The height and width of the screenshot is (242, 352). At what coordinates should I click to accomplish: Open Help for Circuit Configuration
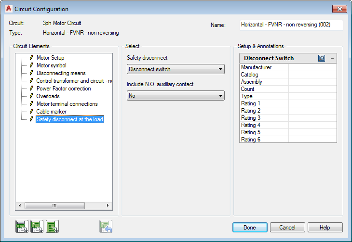(325, 227)
